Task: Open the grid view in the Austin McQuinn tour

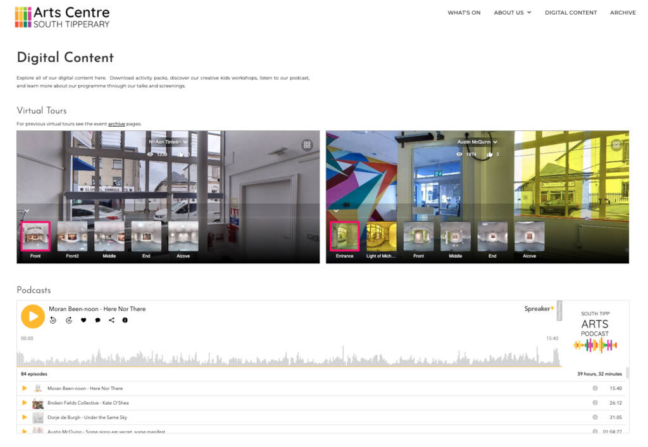Action: [x=616, y=145]
